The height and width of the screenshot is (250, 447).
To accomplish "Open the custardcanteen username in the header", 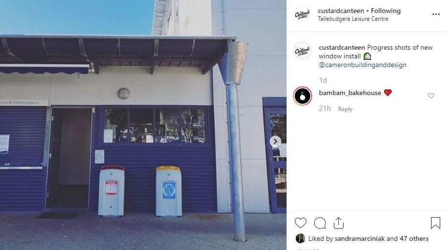I will click(341, 11).
